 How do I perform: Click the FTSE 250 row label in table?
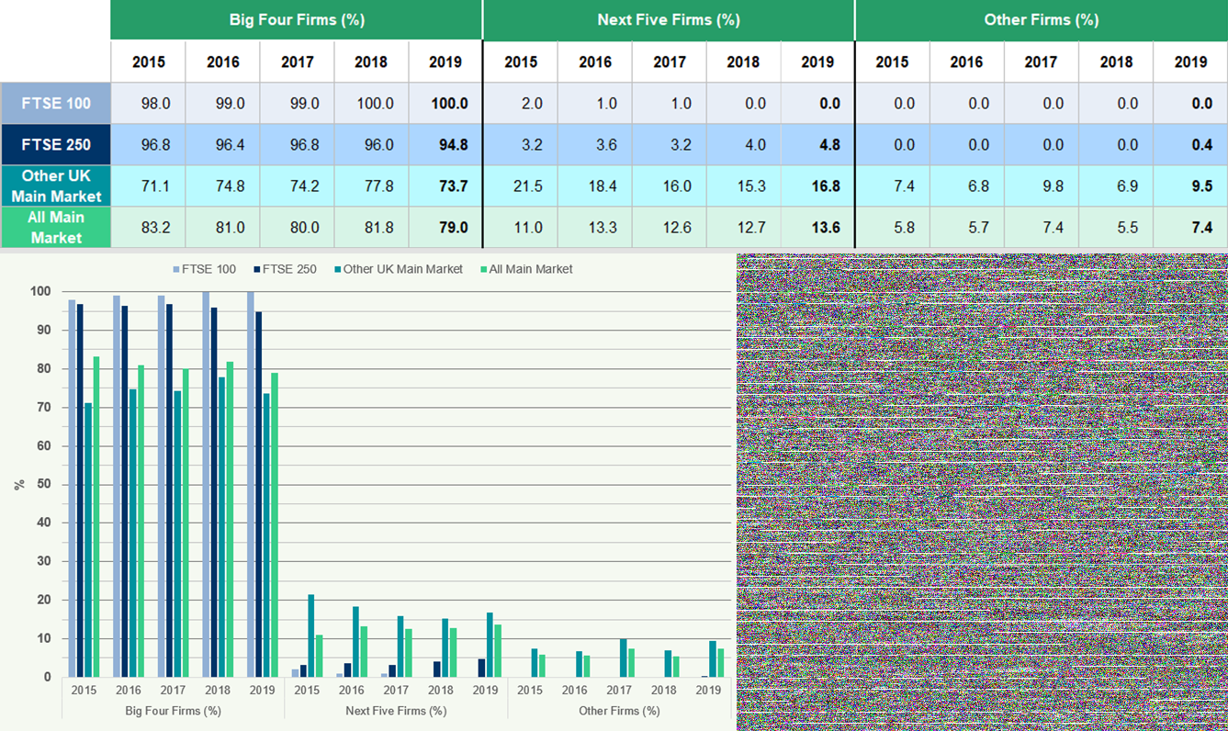click(x=56, y=144)
